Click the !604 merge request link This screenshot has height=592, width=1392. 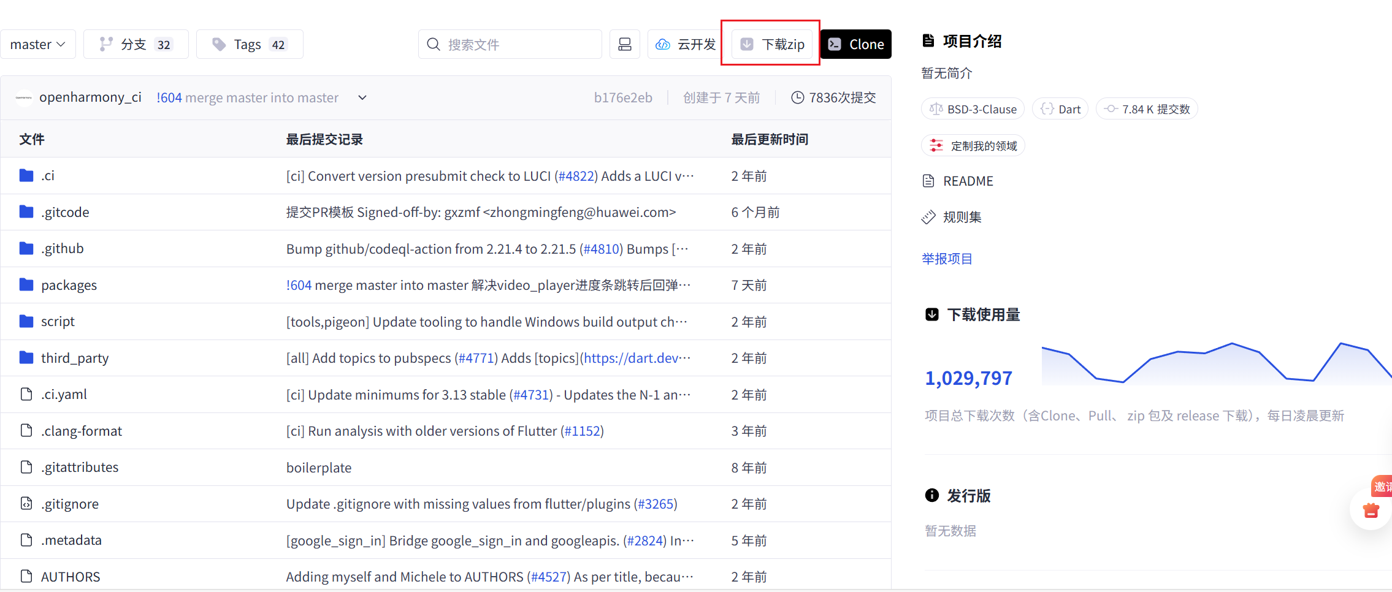[169, 98]
